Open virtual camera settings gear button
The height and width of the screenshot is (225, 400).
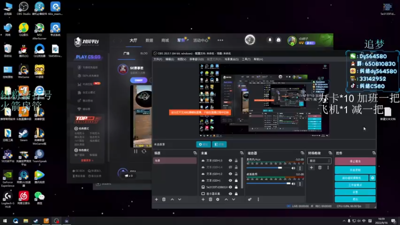(372, 178)
